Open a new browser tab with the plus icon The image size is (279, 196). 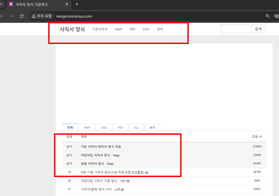click(77, 4)
